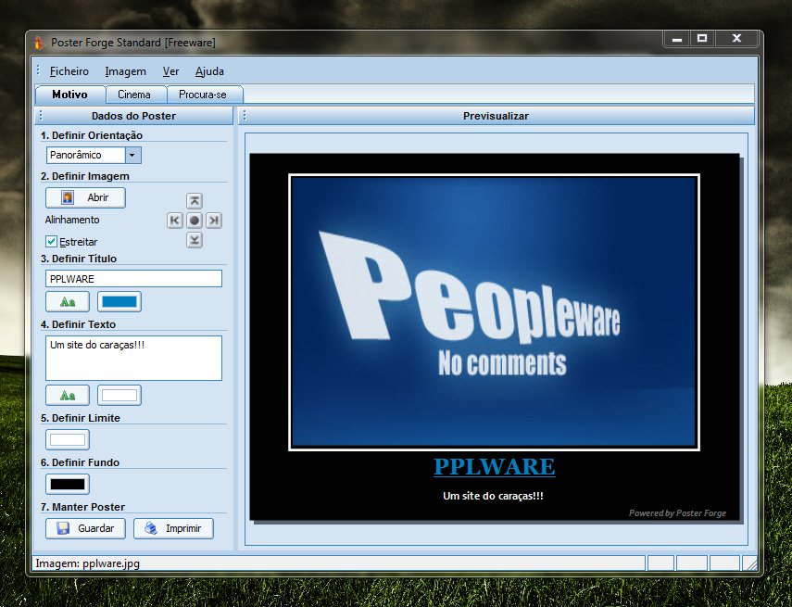Click Guardar to save the poster

(x=85, y=528)
